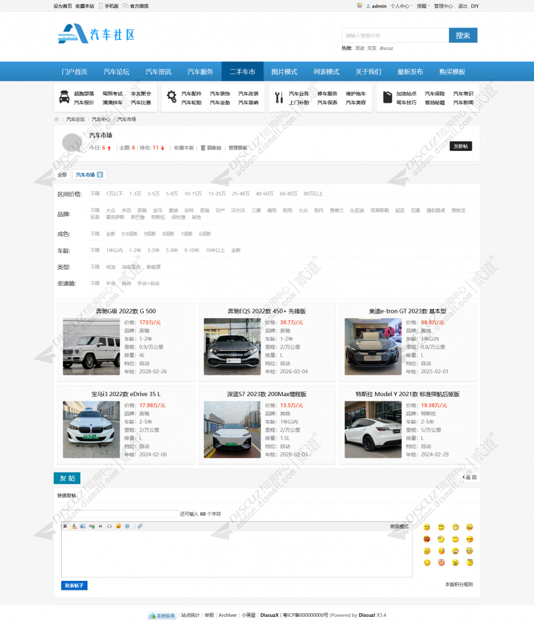Open the 奥迪e-tron GT 2023款 photo
Screen dimensions: 534x625
373,346
